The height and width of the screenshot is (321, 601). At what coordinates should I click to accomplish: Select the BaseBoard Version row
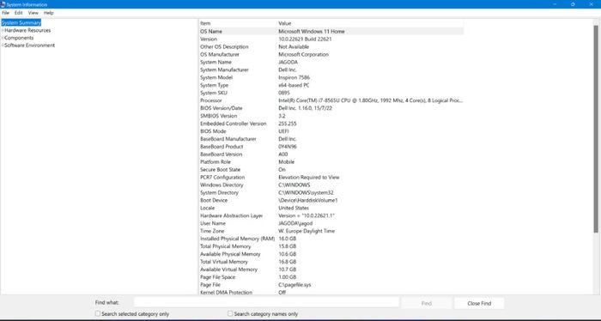[x=331, y=154]
